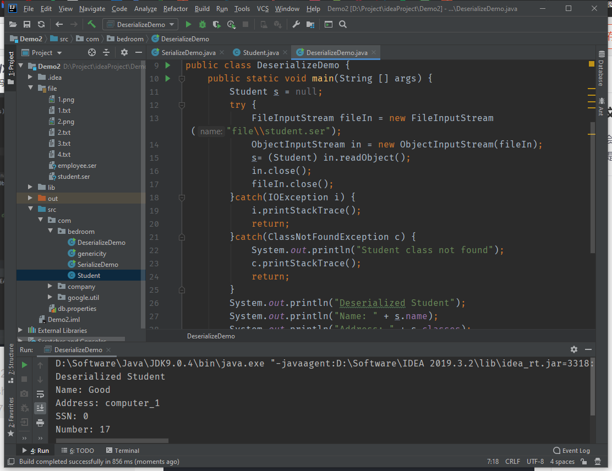Click the Synchronize refresh icon
Screen dimensions: 612x471
coord(41,25)
